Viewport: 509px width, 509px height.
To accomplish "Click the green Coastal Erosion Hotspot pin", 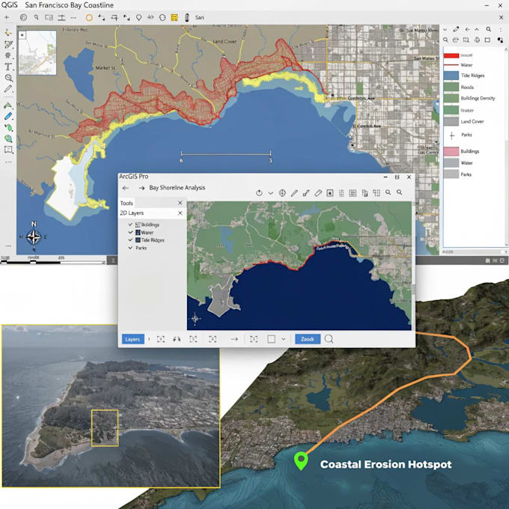I will pos(301,460).
